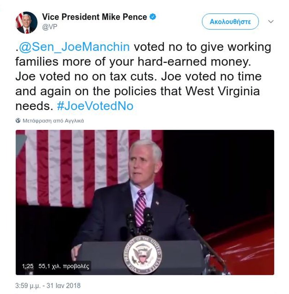Click the Vice President seal on podium

click(x=143, y=255)
